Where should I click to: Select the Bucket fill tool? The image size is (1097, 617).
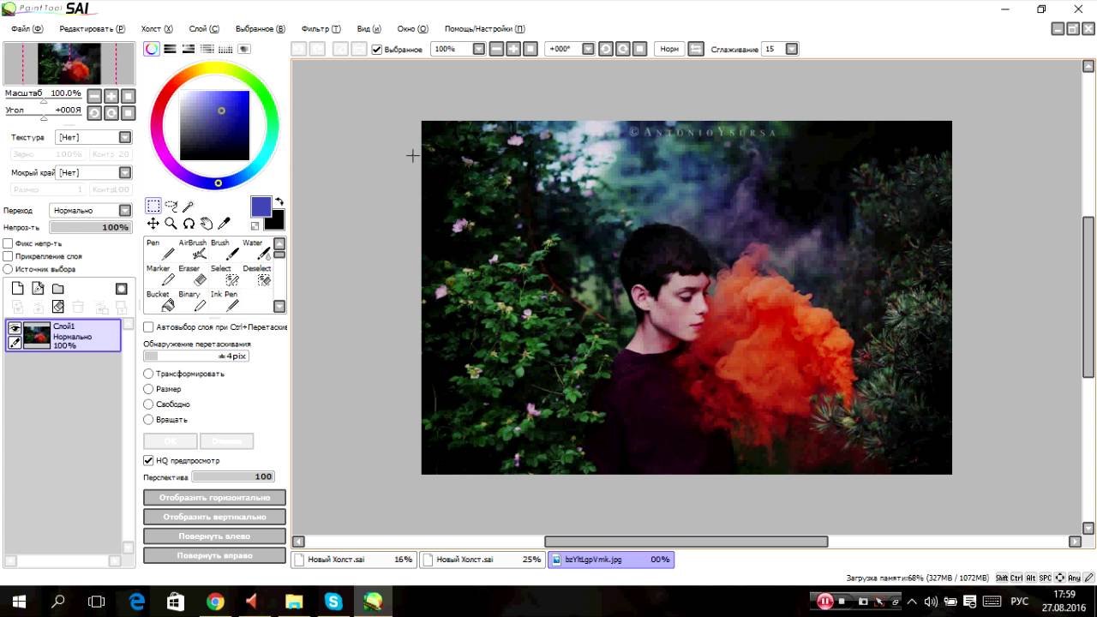tap(159, 301)
